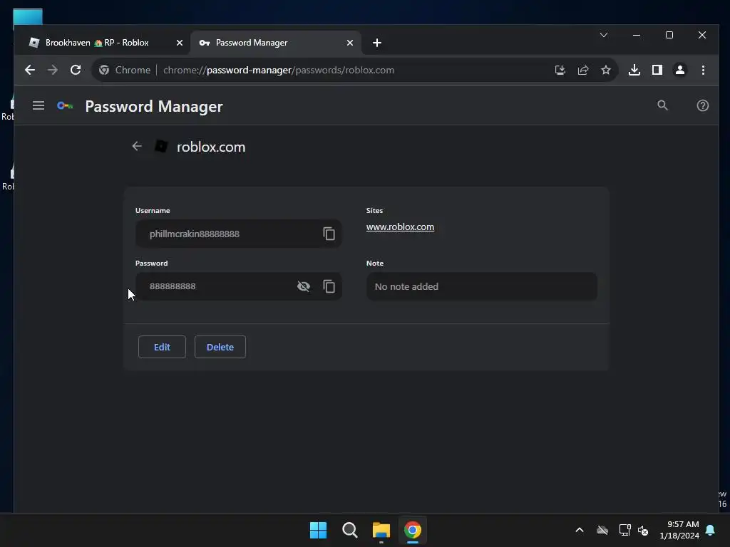Click the roblox.com favicon
The width and height of the screenshot is (730, 547).
point(161,147)
